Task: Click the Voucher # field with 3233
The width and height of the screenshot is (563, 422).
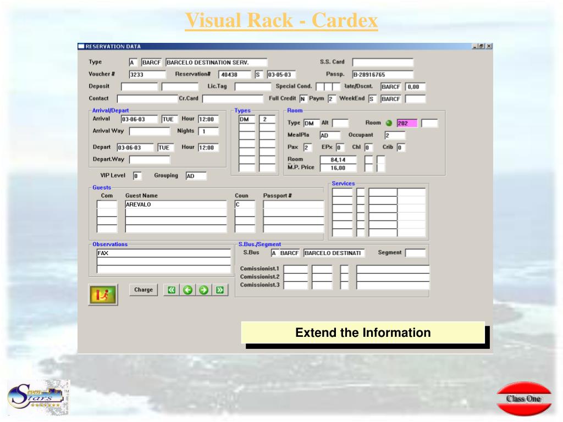Action: click(147, 75)
